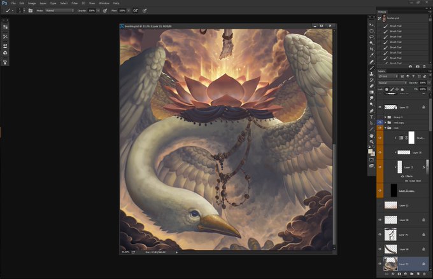
Task: Lock all for the selected layer
Action: (x=402, y=90)
